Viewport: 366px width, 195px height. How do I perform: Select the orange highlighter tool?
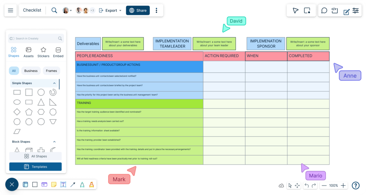[x=91, y=185]
